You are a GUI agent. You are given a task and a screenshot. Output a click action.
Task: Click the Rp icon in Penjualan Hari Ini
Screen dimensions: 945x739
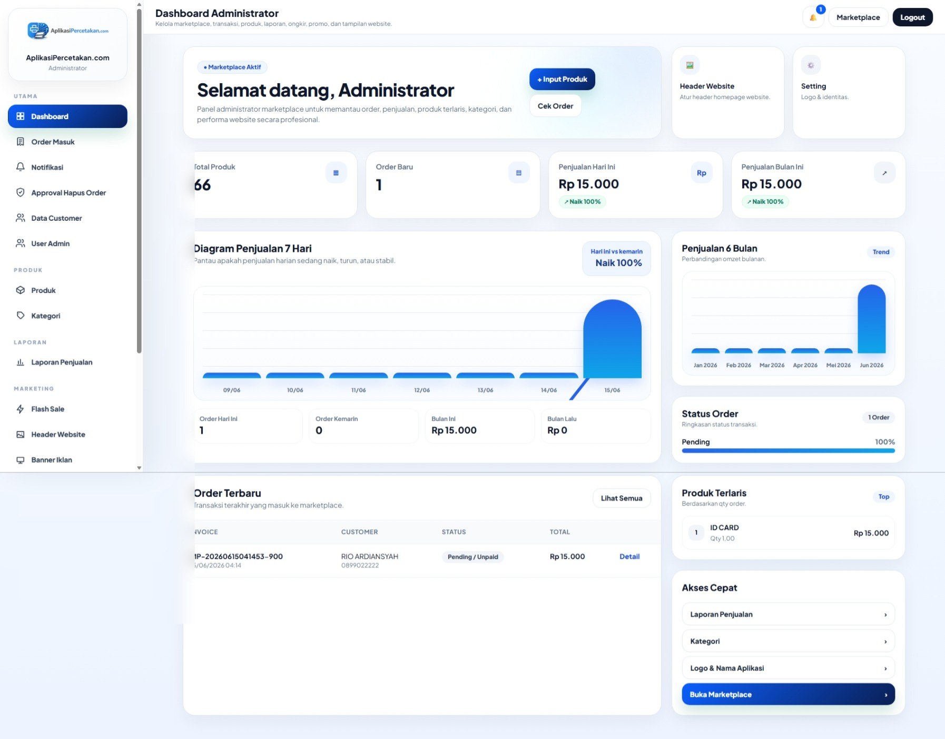coord(702,173)
